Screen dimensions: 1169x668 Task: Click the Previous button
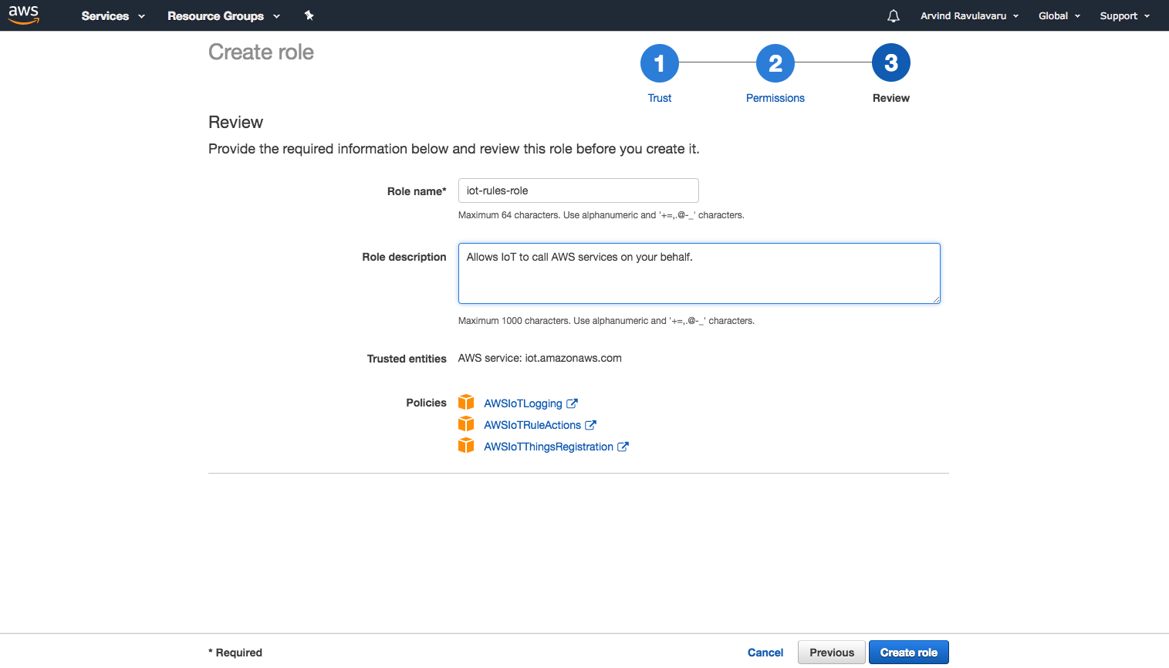832,653
